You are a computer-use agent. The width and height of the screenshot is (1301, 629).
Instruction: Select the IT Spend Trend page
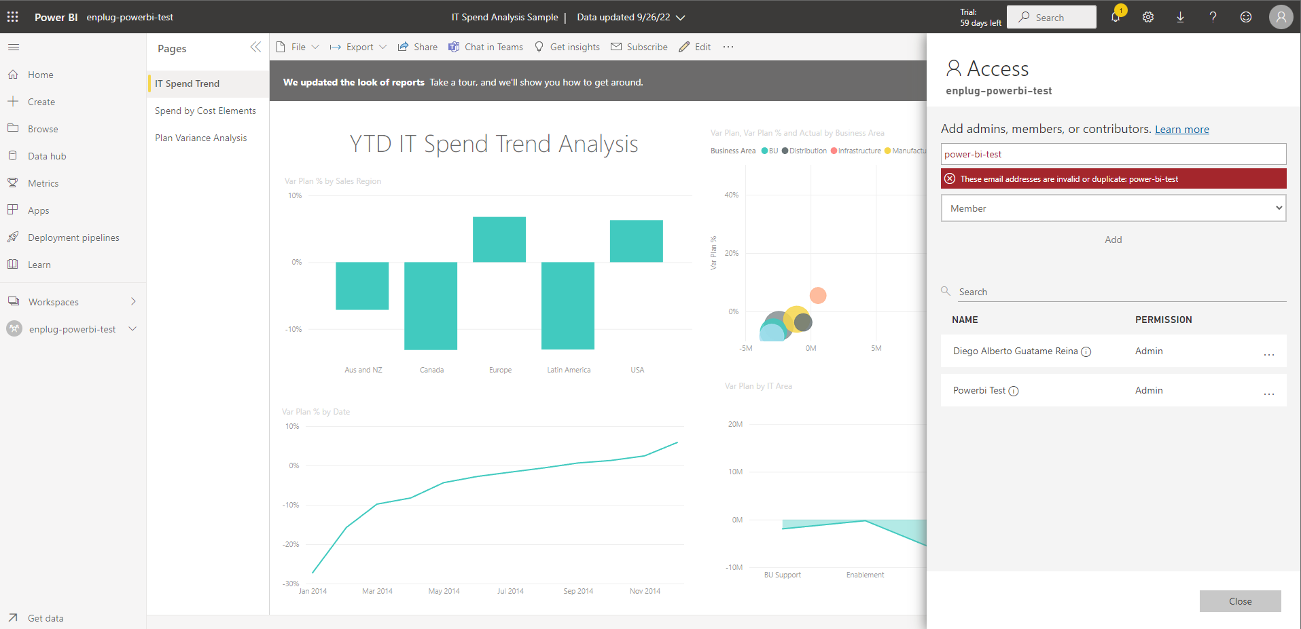click(x=208, y=83)
